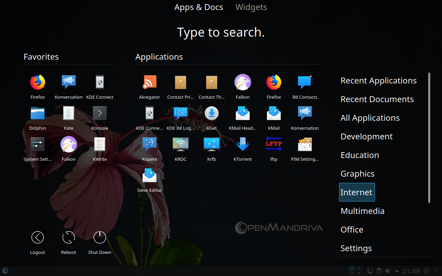Open the All Applications category
This screenshot has height=276, width=442.
click(370, 118)
